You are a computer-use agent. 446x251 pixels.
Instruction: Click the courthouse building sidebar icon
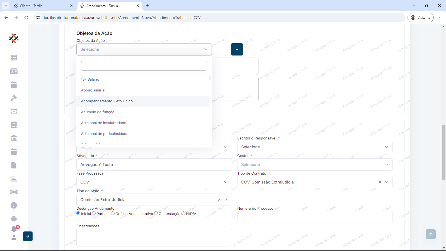tap(14, 138)
